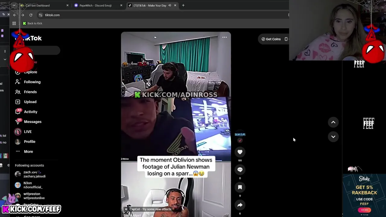
Task: Click the Profile avatar icon
Action: point(18,142)
